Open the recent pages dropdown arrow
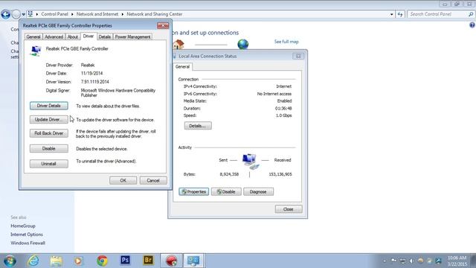The width and height of the screenshot is (476, 268). tap(23, 14)
